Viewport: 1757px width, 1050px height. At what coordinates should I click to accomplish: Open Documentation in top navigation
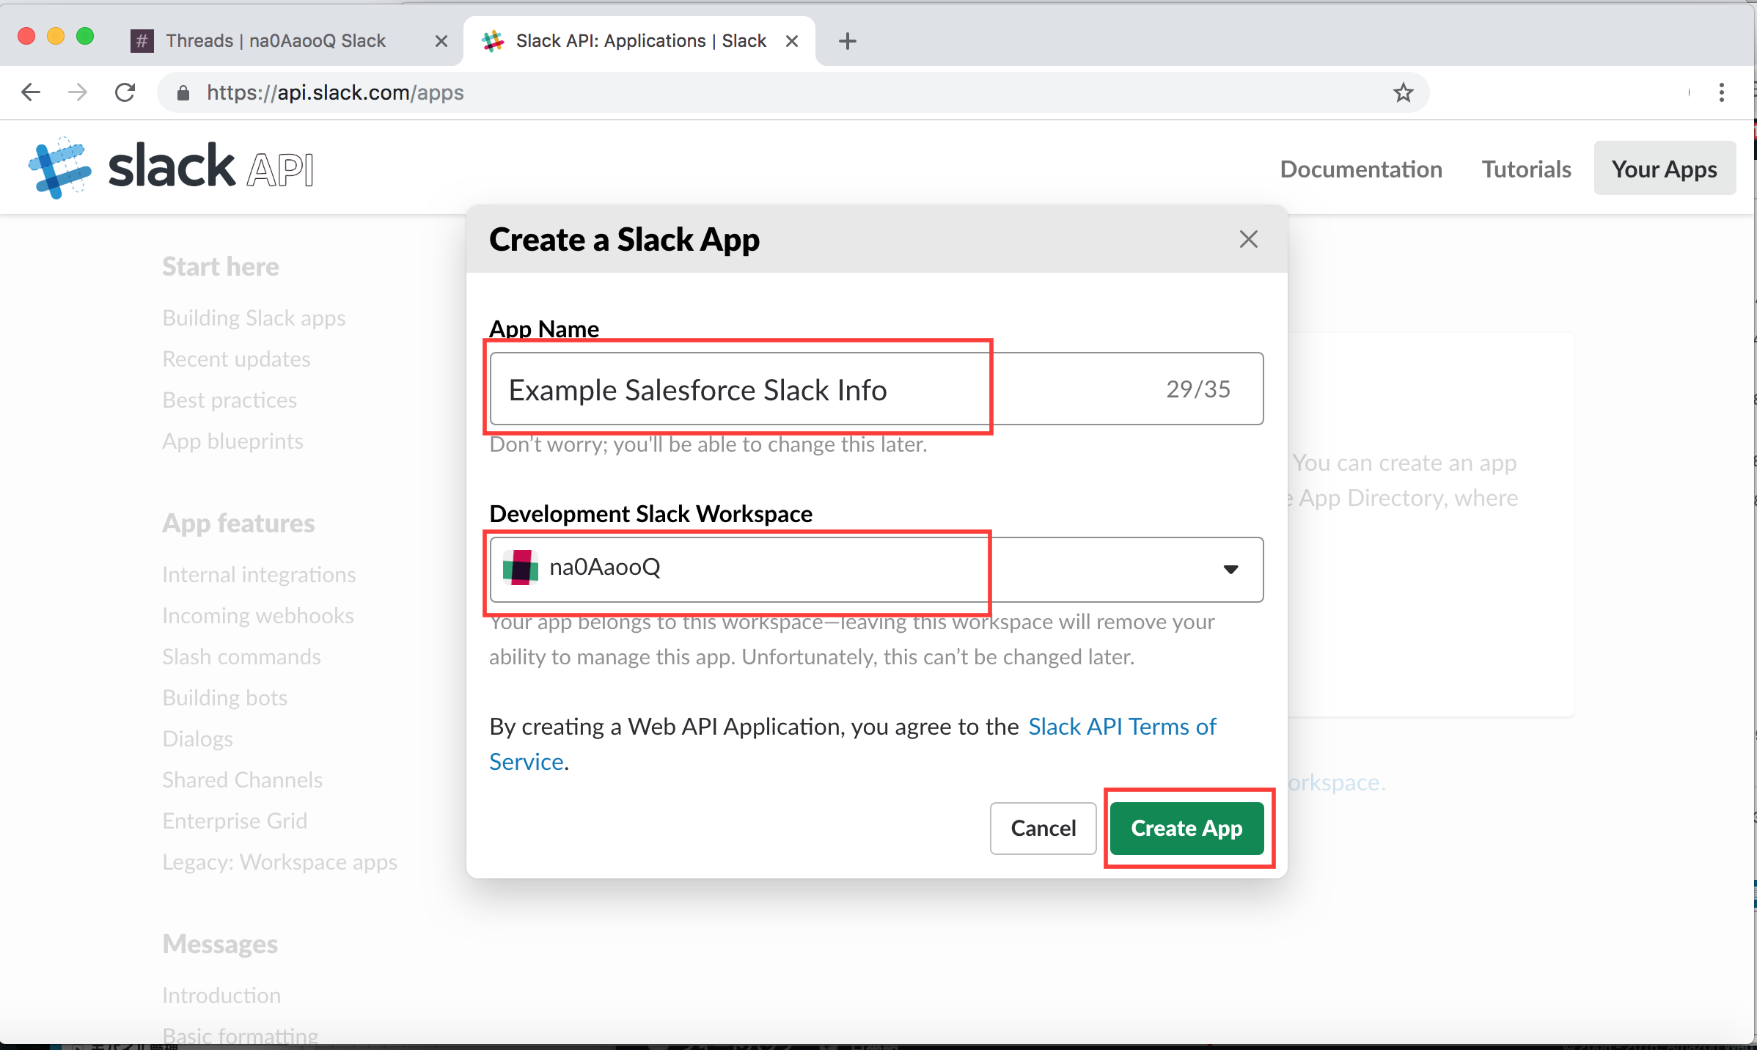point(1361,169)
